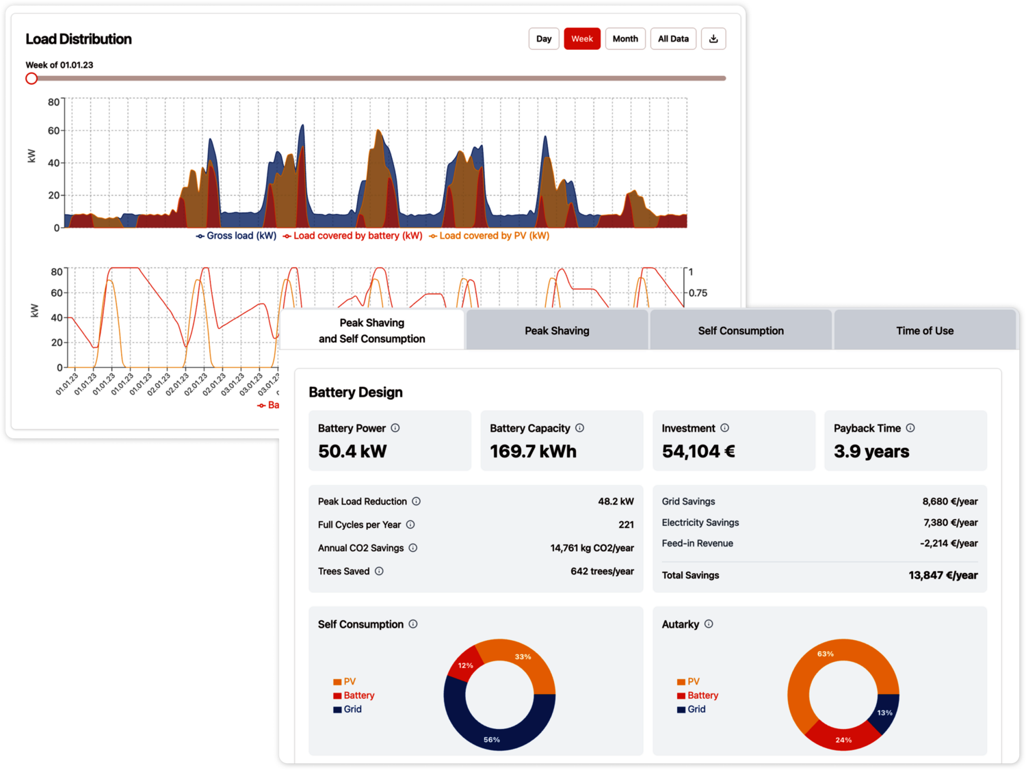Screen dimensions: 1026x770
Task: Switch chart range to Day
Action: point(544,39)
